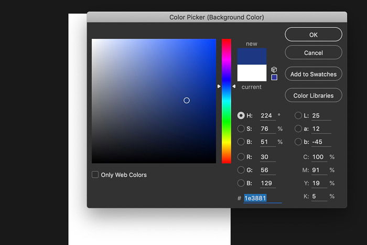Select the H hue radio button
This screenshot has width=367, height=245.
[241, 115]
